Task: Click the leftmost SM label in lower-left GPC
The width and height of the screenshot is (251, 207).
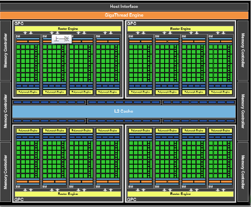Action: click(18, 186)
